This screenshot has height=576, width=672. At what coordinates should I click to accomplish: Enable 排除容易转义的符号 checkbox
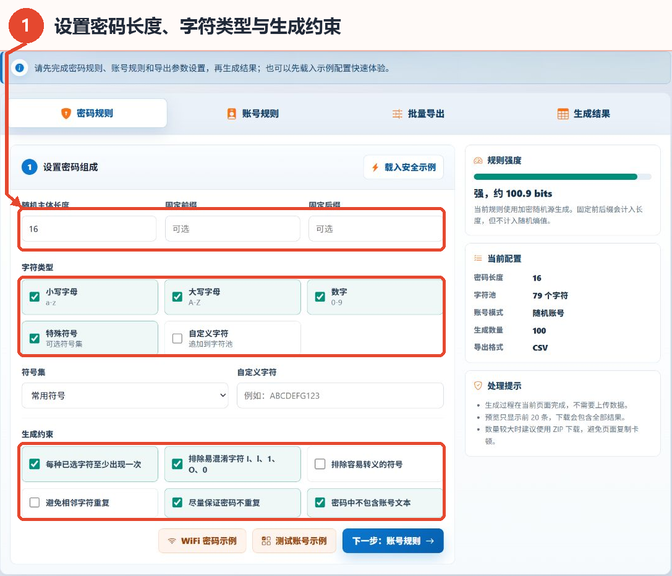[320, 464]
